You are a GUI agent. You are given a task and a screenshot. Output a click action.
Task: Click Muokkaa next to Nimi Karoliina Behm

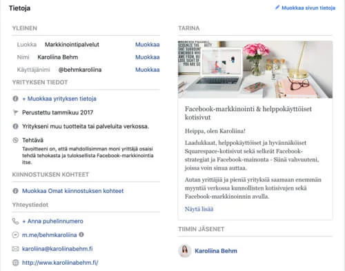[147, 57]
